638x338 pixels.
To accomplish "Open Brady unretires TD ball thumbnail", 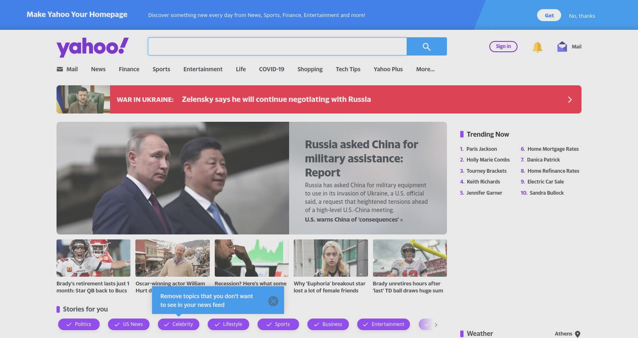I will click(410, 258).
